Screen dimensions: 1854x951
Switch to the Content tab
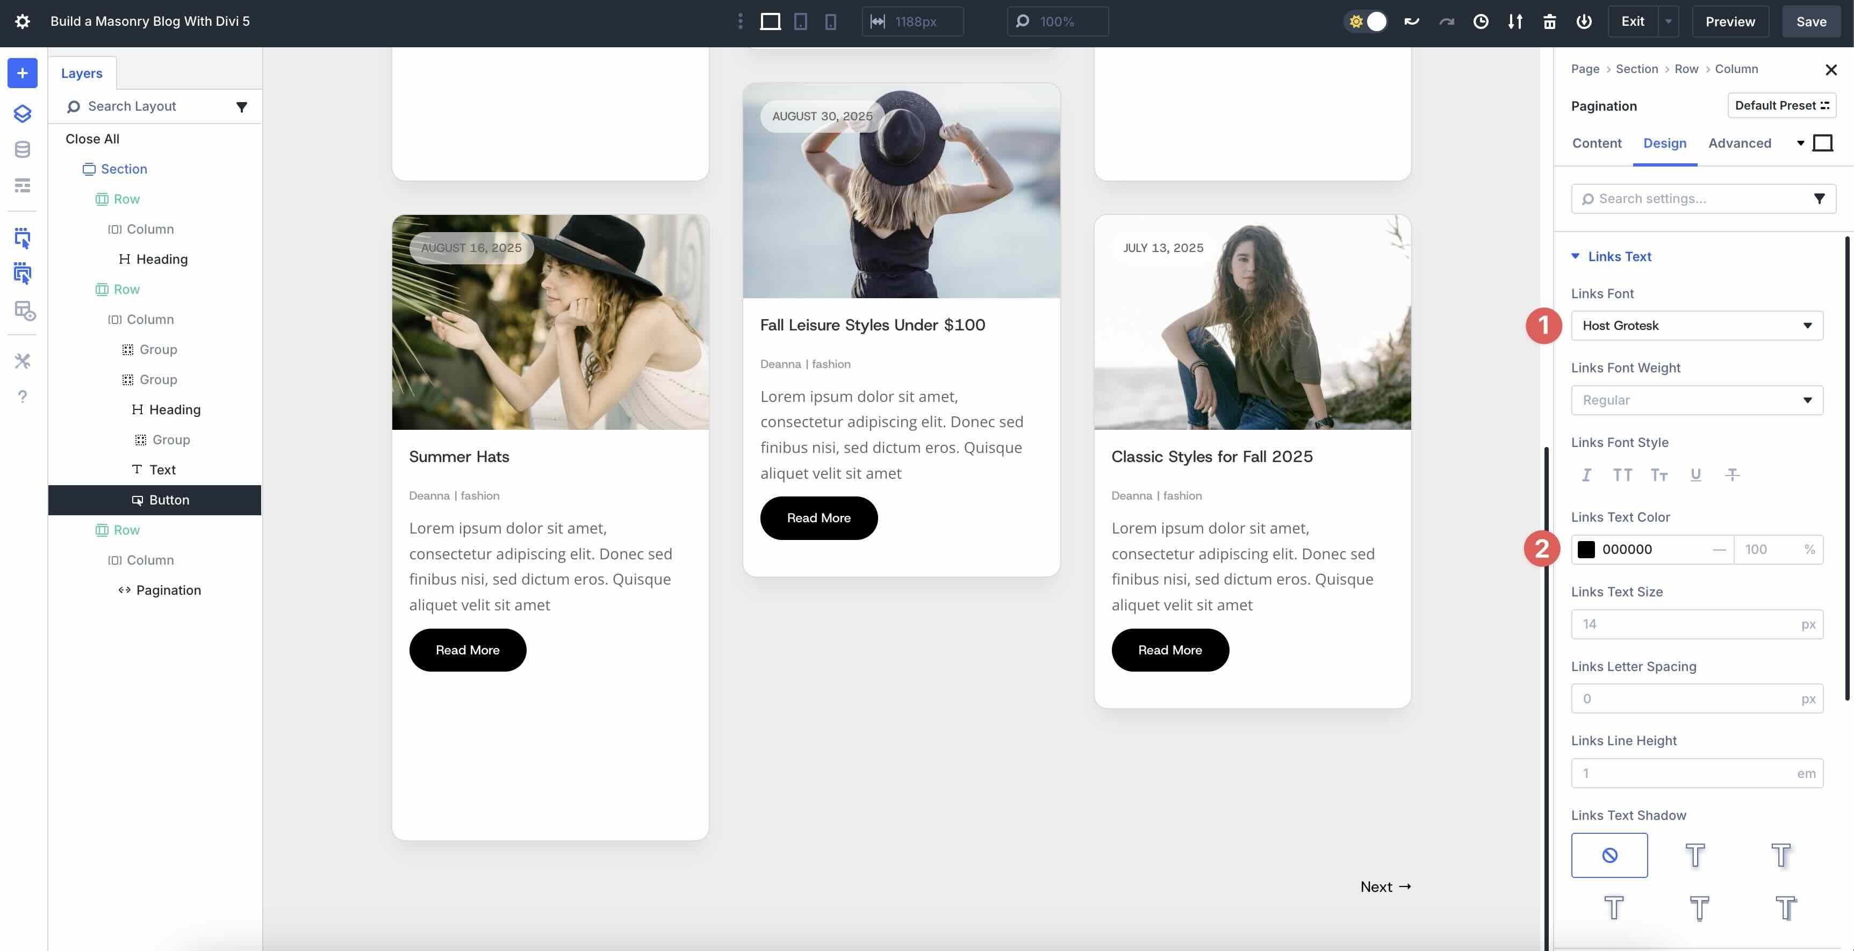click(1597, 143)
